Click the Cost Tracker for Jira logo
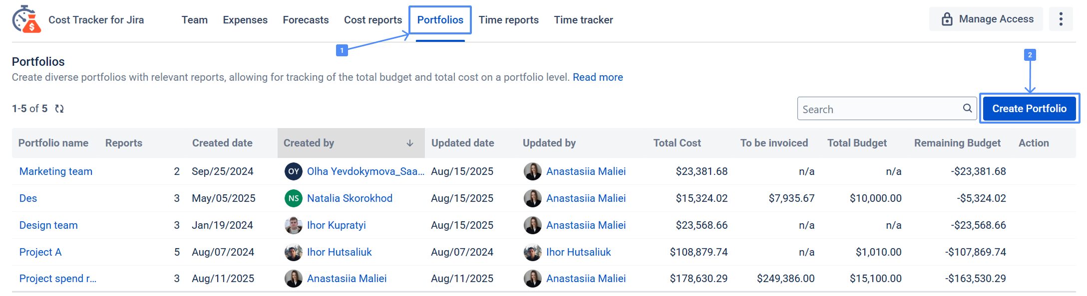The image size is (1087, 296). point(26,19)
